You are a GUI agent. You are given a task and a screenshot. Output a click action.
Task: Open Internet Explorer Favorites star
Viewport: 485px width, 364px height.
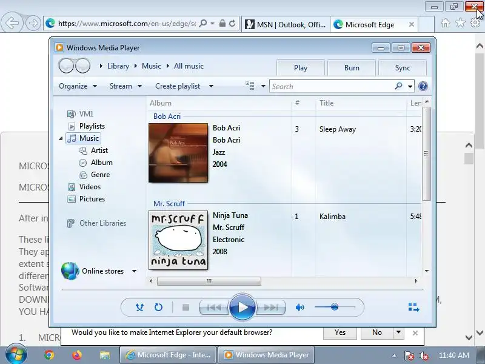pyautogui.click(x=460, y=23)
